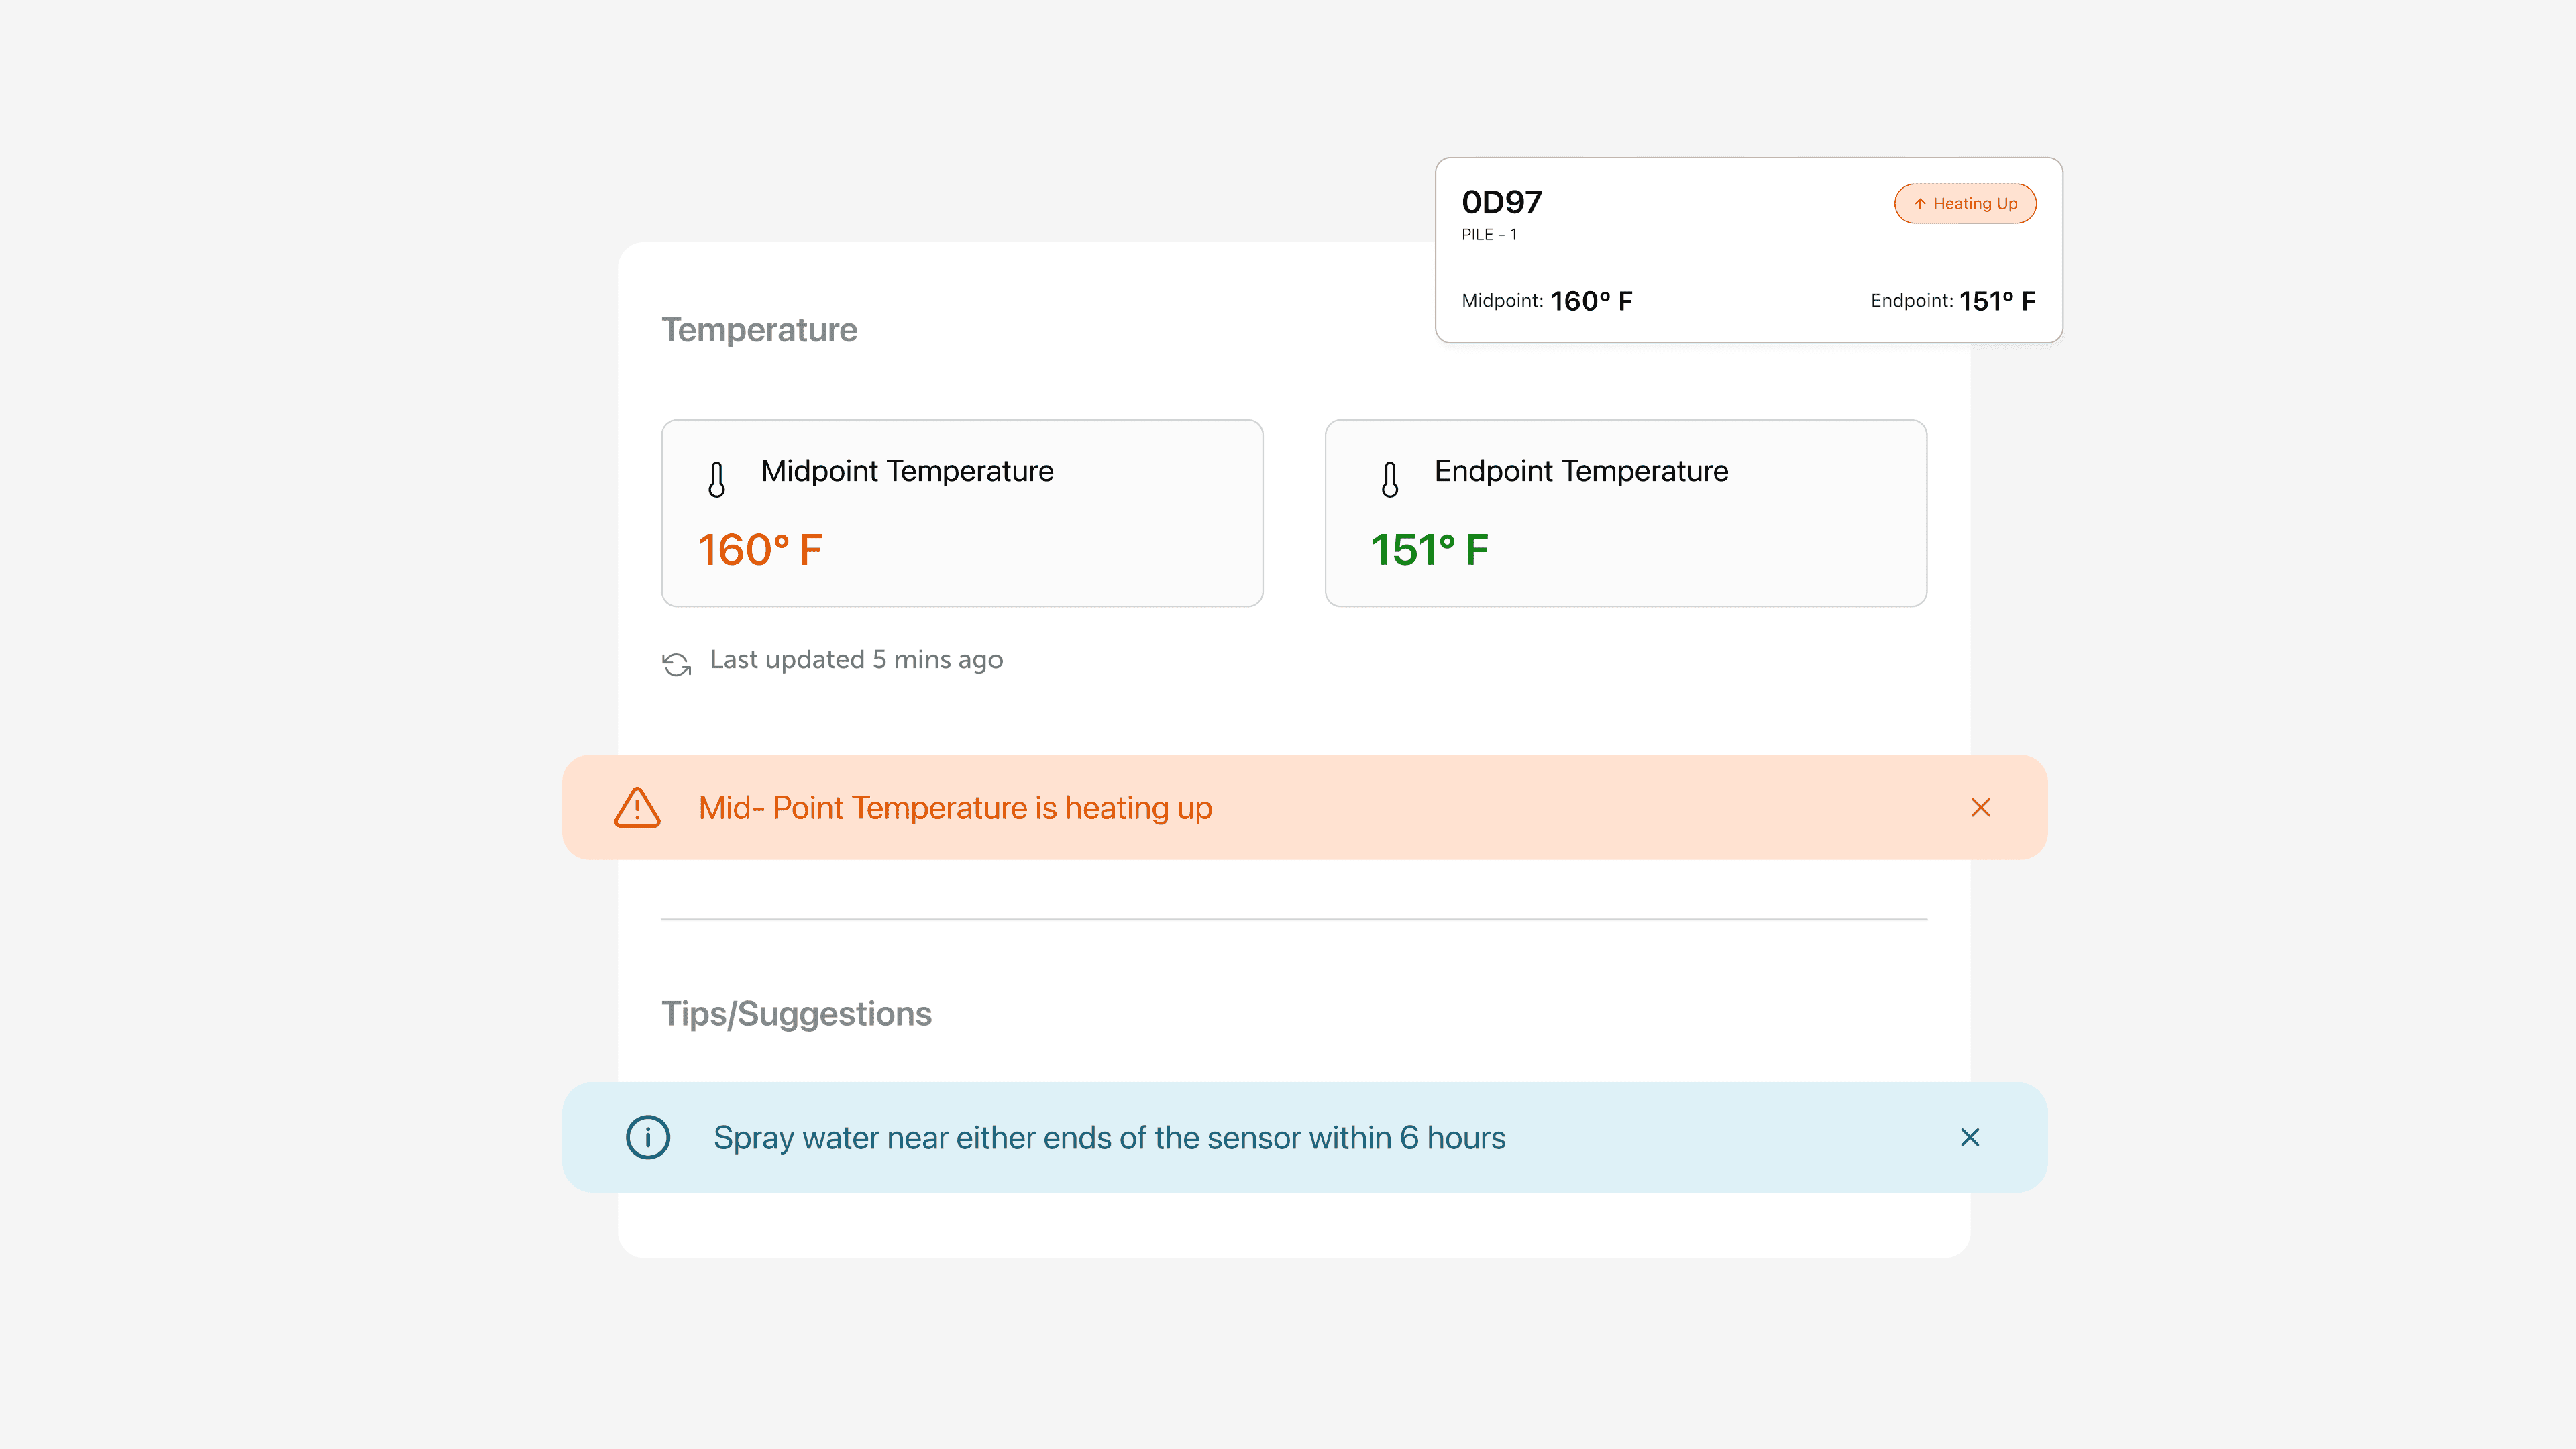This screenshot has width=2576, height=1449.
Task: Click the Temperature section heading
Action: [759, 330]
